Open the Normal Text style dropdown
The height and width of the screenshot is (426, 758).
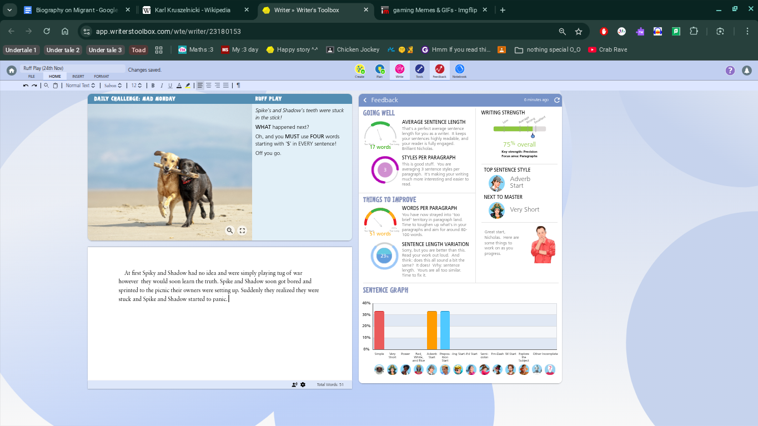[x=81, y=86]
